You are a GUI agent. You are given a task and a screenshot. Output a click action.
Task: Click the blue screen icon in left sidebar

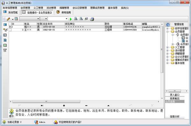(5, 25)
